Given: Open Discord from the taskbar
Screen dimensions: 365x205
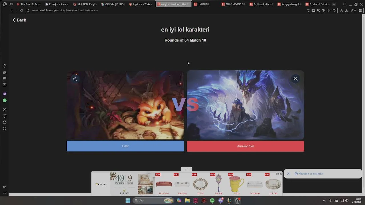Looking at the screenshot, I should click(221, 200).
